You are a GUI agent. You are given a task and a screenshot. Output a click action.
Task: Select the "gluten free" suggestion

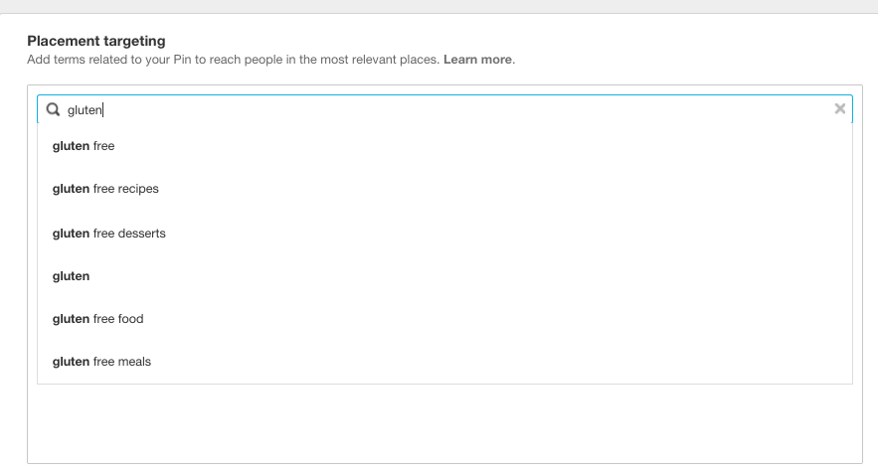84,146
